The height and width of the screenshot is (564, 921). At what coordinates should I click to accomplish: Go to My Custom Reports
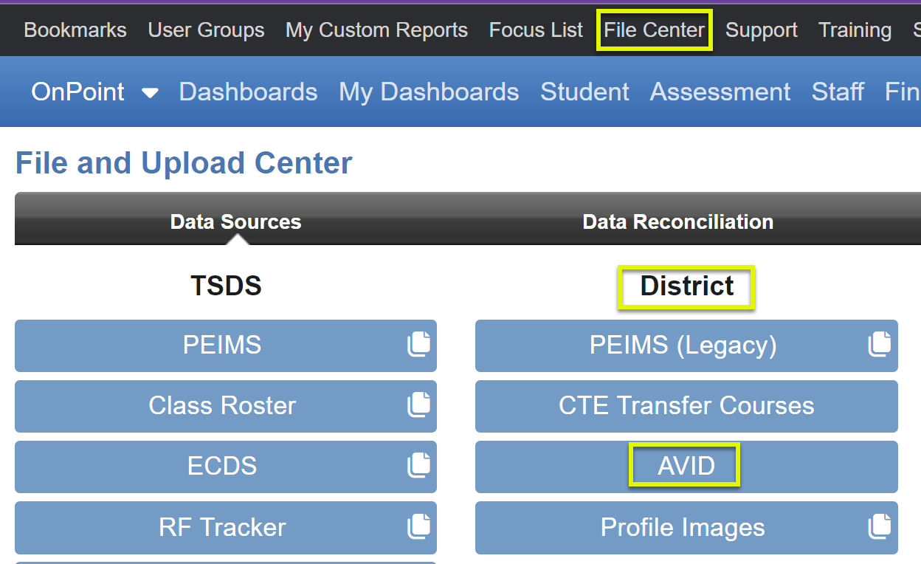tap(376, 30)
